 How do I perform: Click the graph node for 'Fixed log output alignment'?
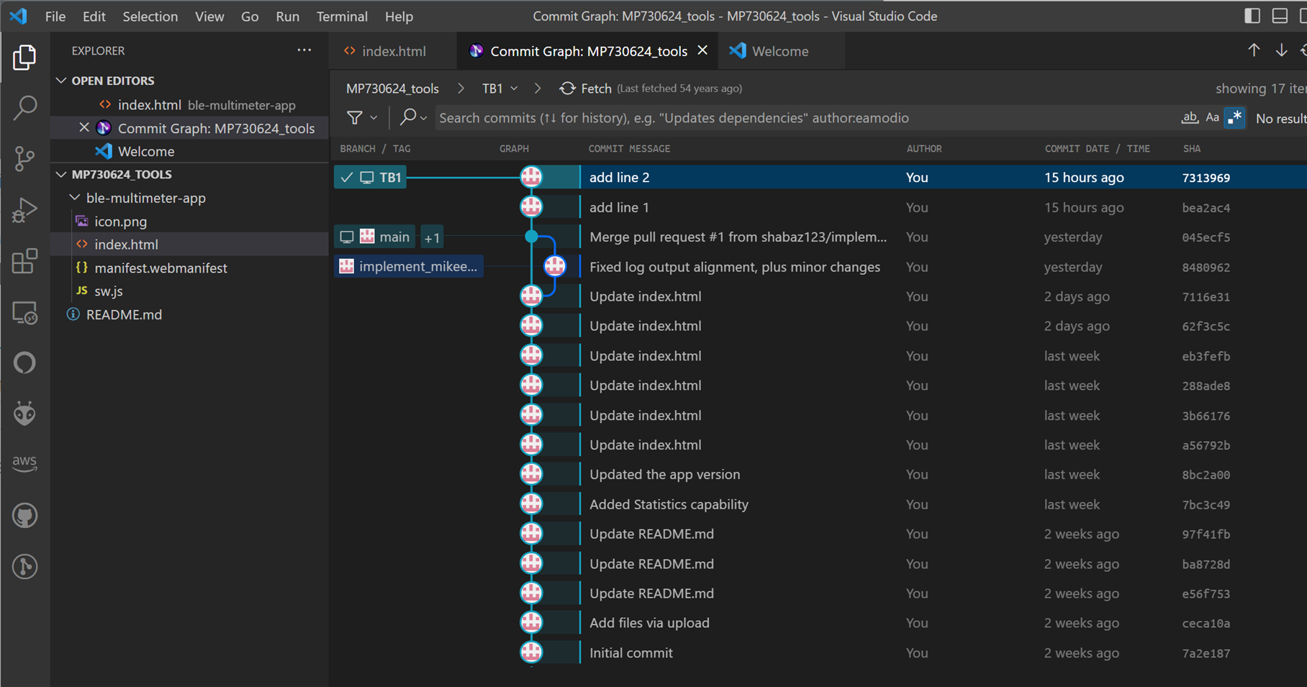(555, 266)
